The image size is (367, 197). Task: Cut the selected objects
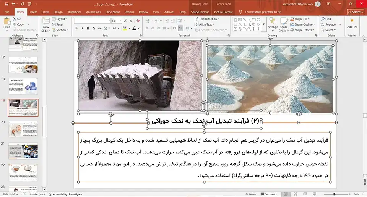tap(17, 19)
